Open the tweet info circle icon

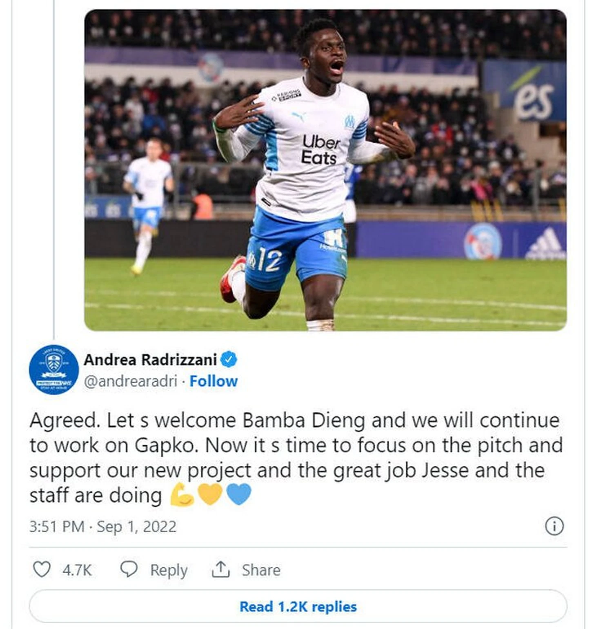(x=554, y=526)
